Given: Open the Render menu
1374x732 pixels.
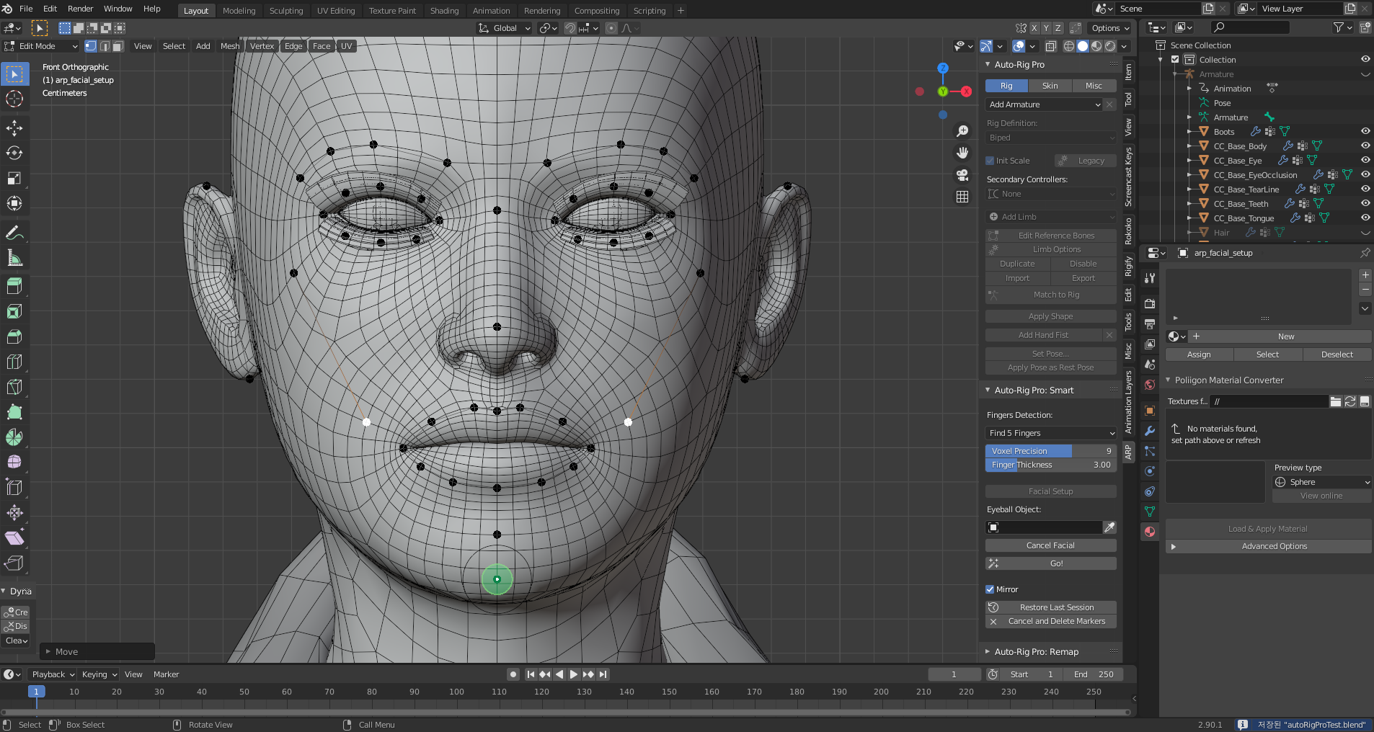Looking at the screenshot, I should click(80, 9).
